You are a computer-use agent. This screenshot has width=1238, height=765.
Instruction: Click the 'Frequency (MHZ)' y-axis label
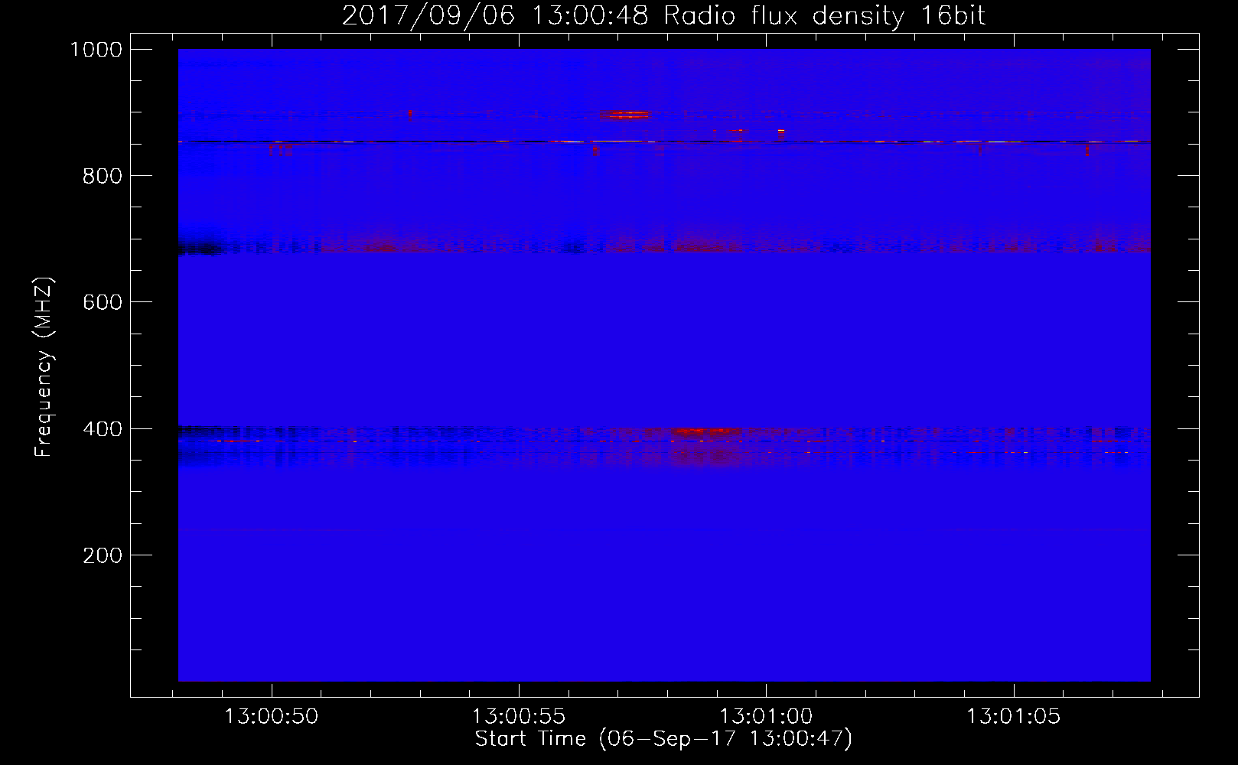click(x=44, y=367)
